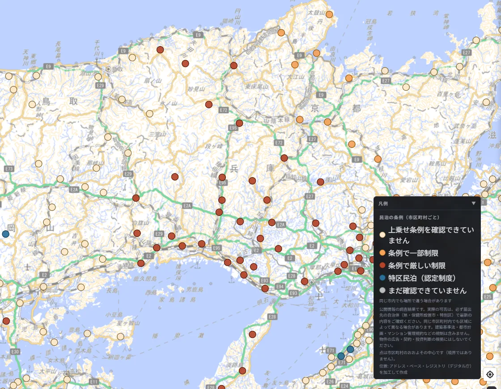Viewport: 501px width, 389px height.
Task: Click the legend text 条例で一部制限
Action: (413, 253)
